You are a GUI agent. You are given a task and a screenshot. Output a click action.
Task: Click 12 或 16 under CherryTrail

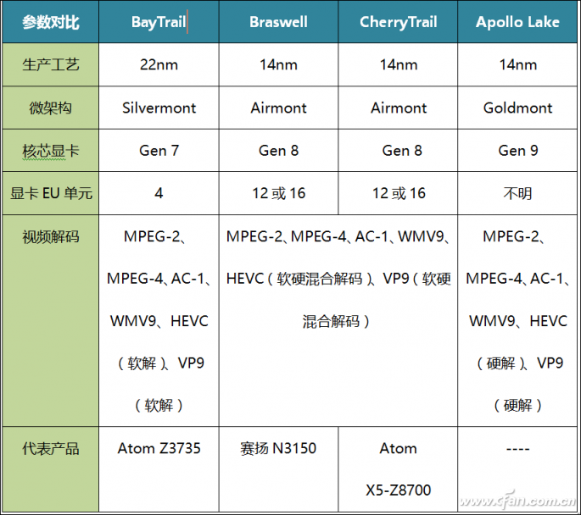[398, 193]
